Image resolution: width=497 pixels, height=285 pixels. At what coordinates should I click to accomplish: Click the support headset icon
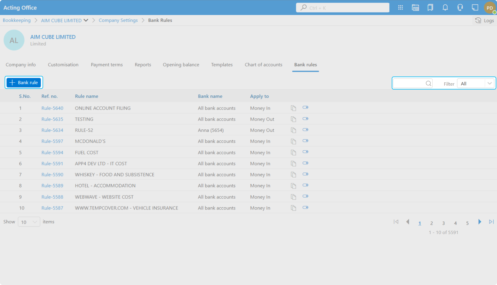(x=460, y=8)
